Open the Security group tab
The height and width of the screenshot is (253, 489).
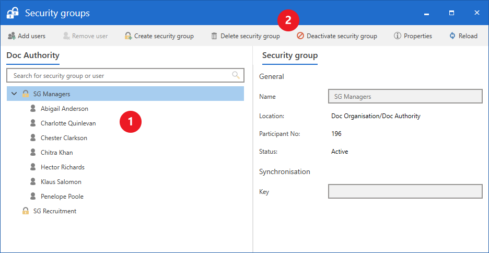[x=289, y=55]
